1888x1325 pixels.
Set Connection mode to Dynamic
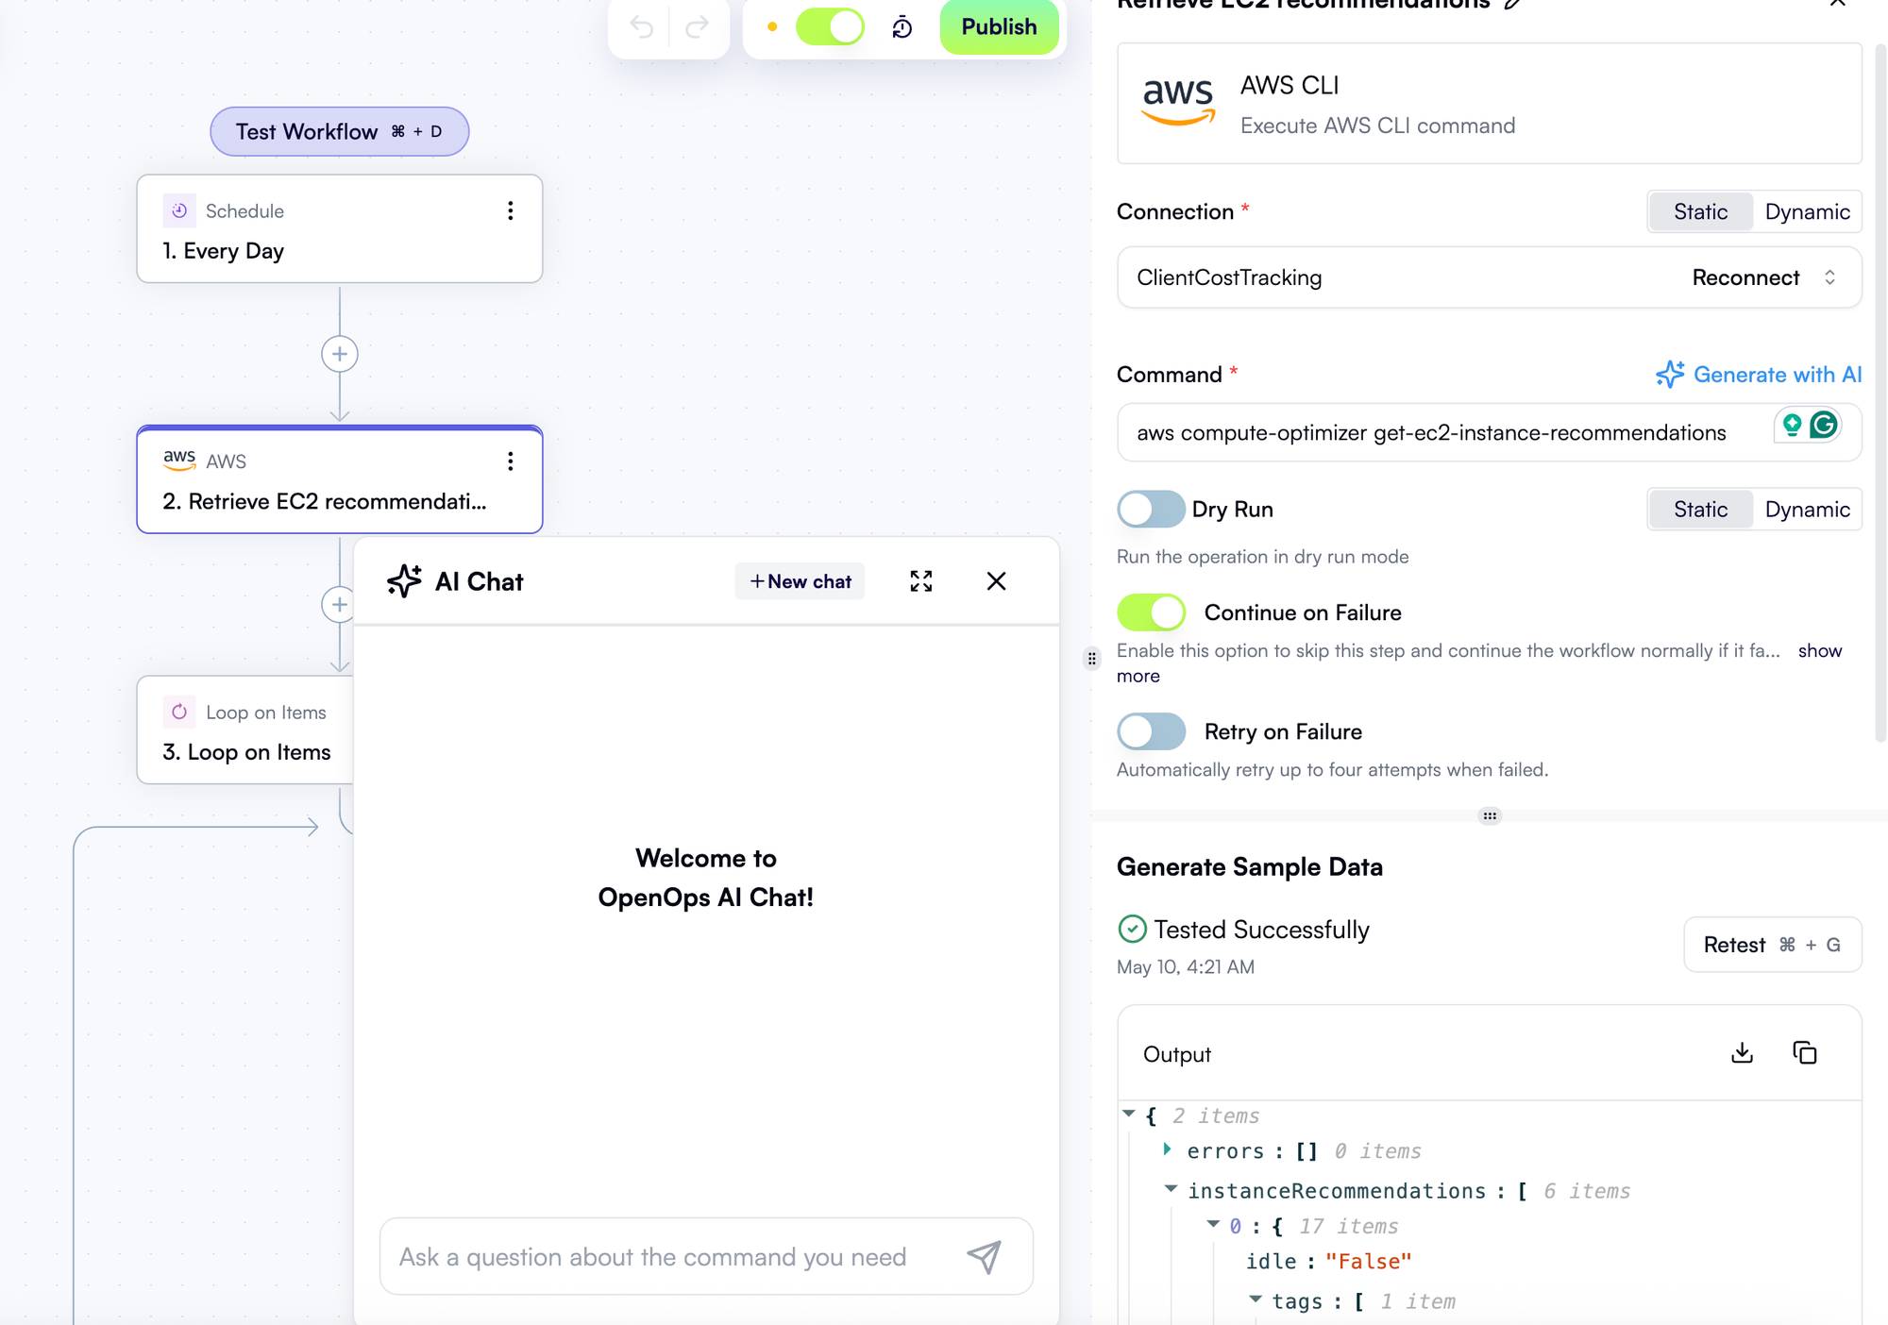pyautogui.click(x=1807, y=211)
